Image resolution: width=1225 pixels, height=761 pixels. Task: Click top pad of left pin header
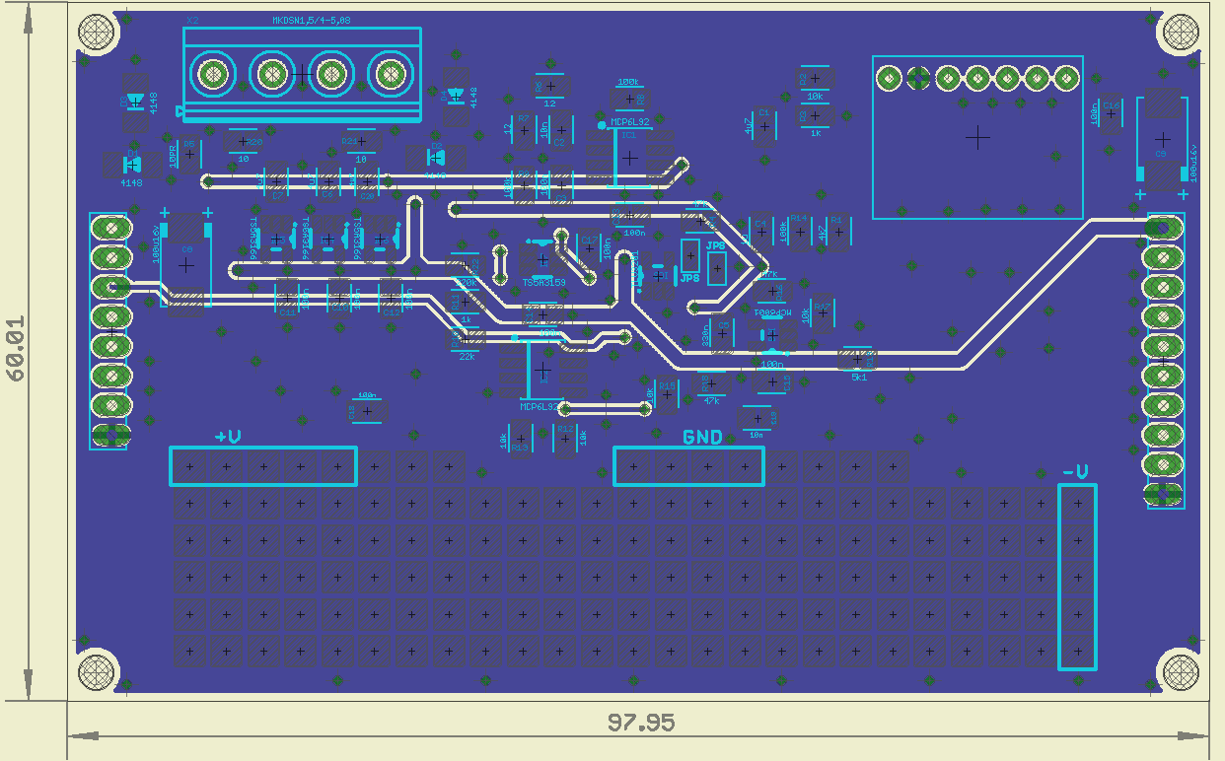(108, 228)
